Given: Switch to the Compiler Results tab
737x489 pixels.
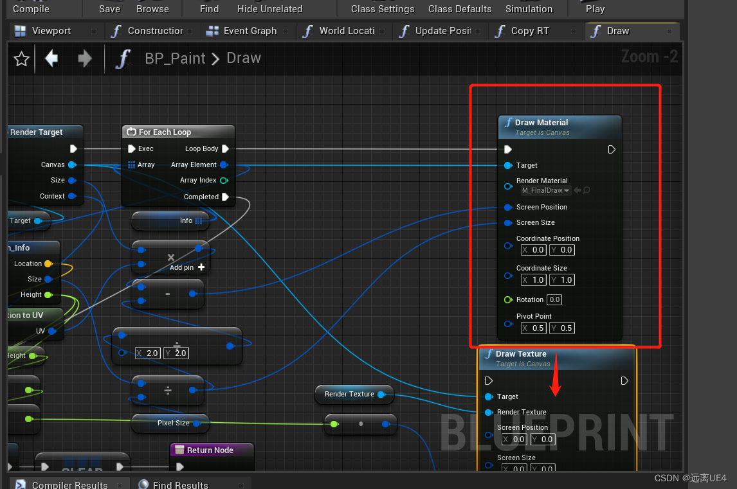Looking at the screenshot, I should coord(71,485).
